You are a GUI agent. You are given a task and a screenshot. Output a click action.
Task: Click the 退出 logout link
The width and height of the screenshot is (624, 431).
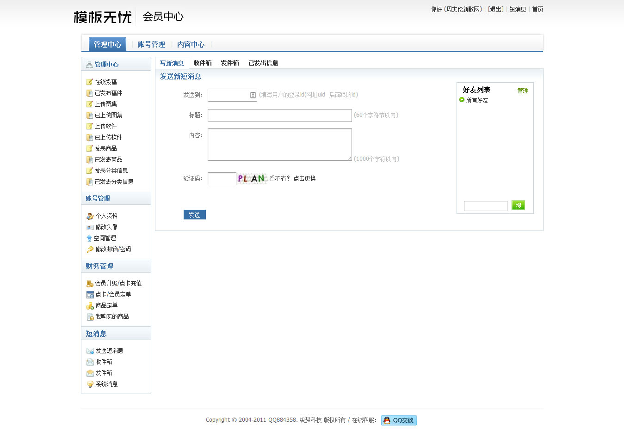pyautogui.click(x=496, y=9)
